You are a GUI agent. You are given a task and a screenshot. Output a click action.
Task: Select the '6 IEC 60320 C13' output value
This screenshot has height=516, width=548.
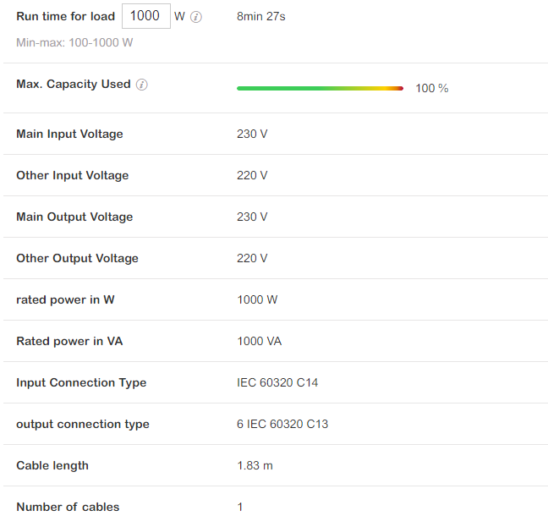click(282, 424)
